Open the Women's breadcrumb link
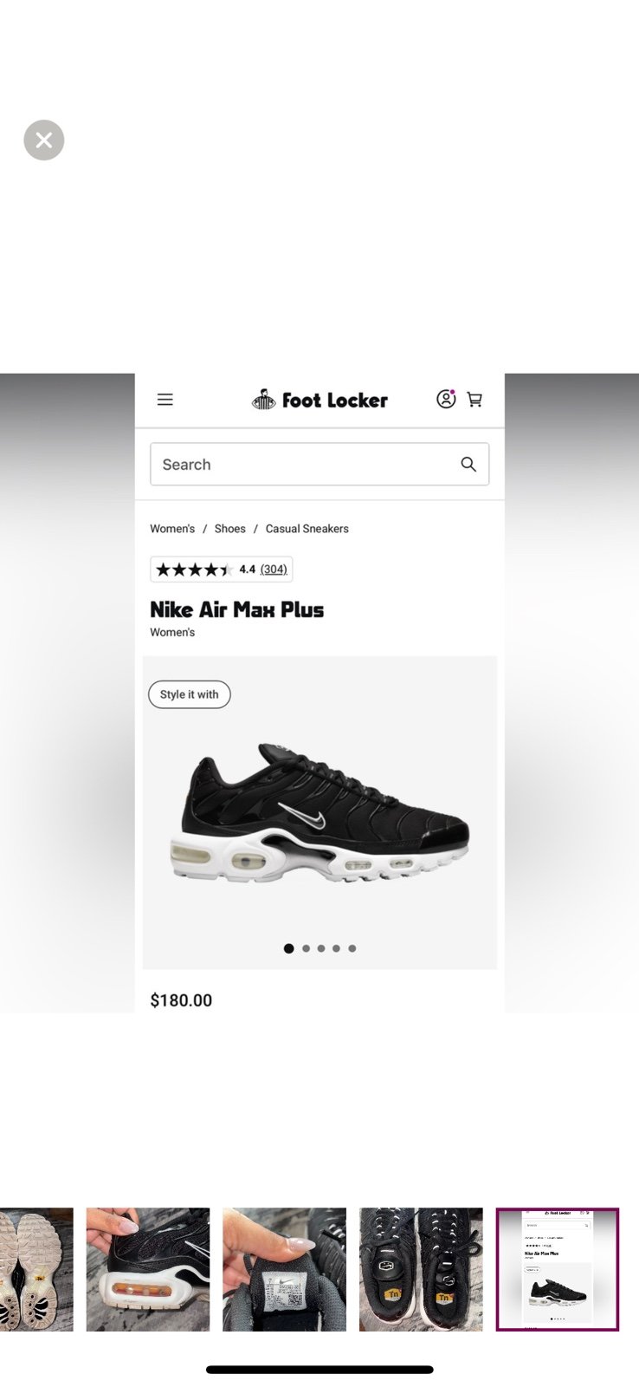Image resolution: width=639 pixels, height=1387 pixels. (x=172, y=529)
